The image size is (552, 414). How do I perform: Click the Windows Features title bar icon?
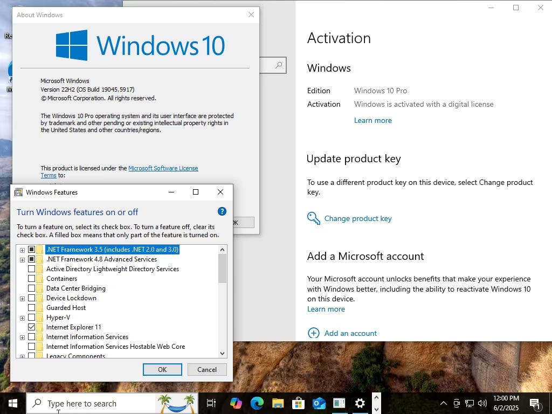(x=19, y=192)
